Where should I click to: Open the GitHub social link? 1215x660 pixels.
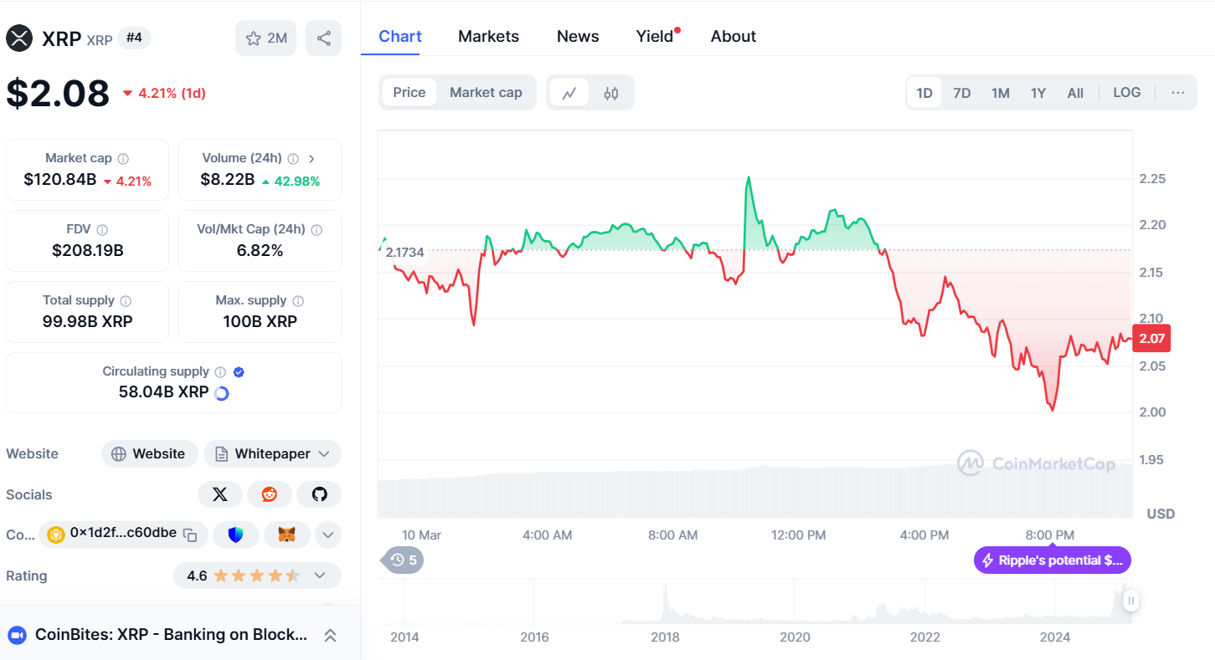(x=319, y=494)
